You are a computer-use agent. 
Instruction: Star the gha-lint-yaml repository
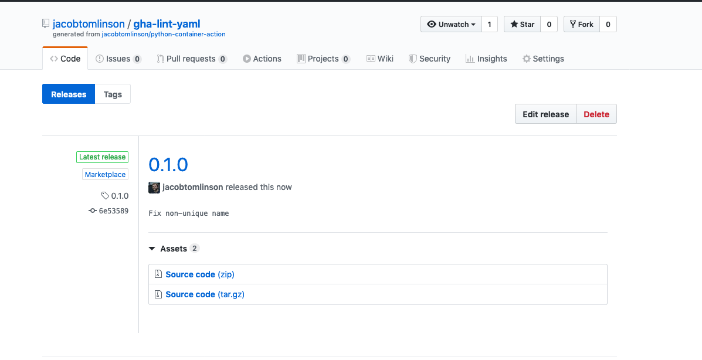pos(522,24)
